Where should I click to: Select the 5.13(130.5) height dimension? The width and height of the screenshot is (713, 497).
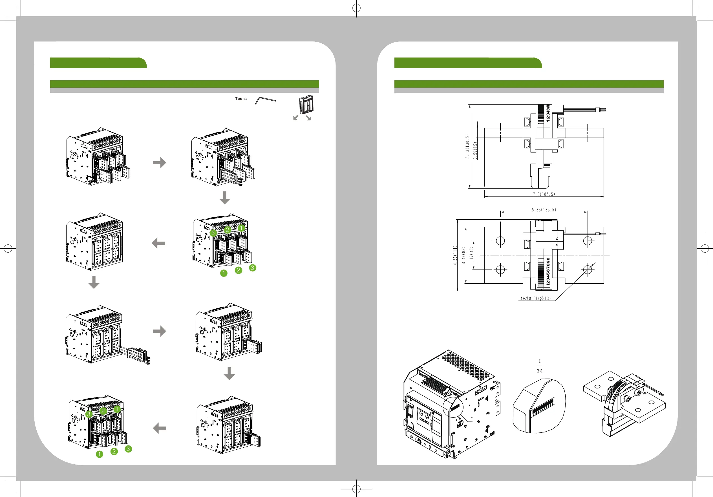point(467,147)
